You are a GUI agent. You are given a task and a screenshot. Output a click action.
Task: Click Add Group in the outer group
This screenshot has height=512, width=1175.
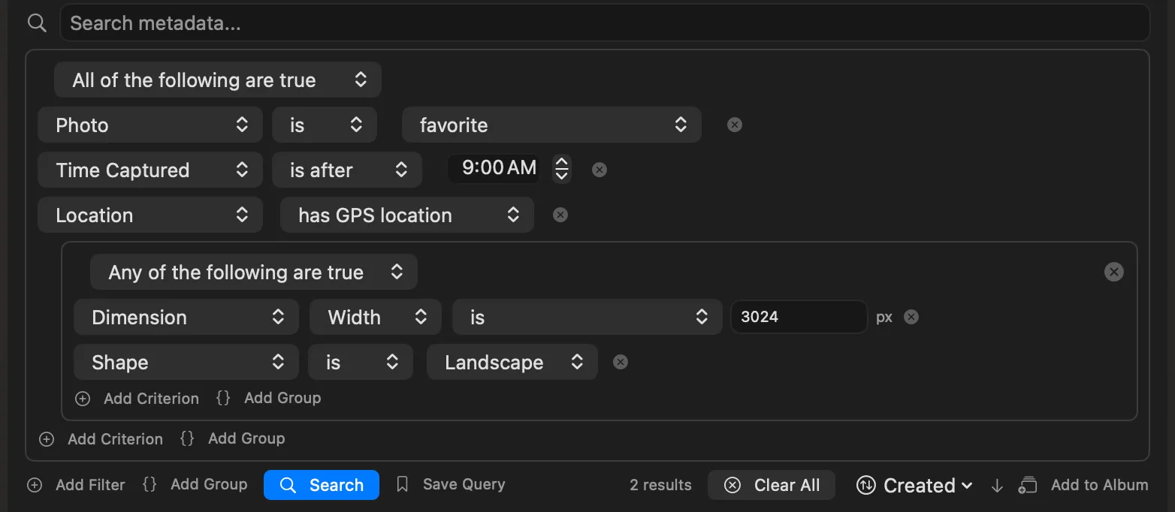click(233, 438)
